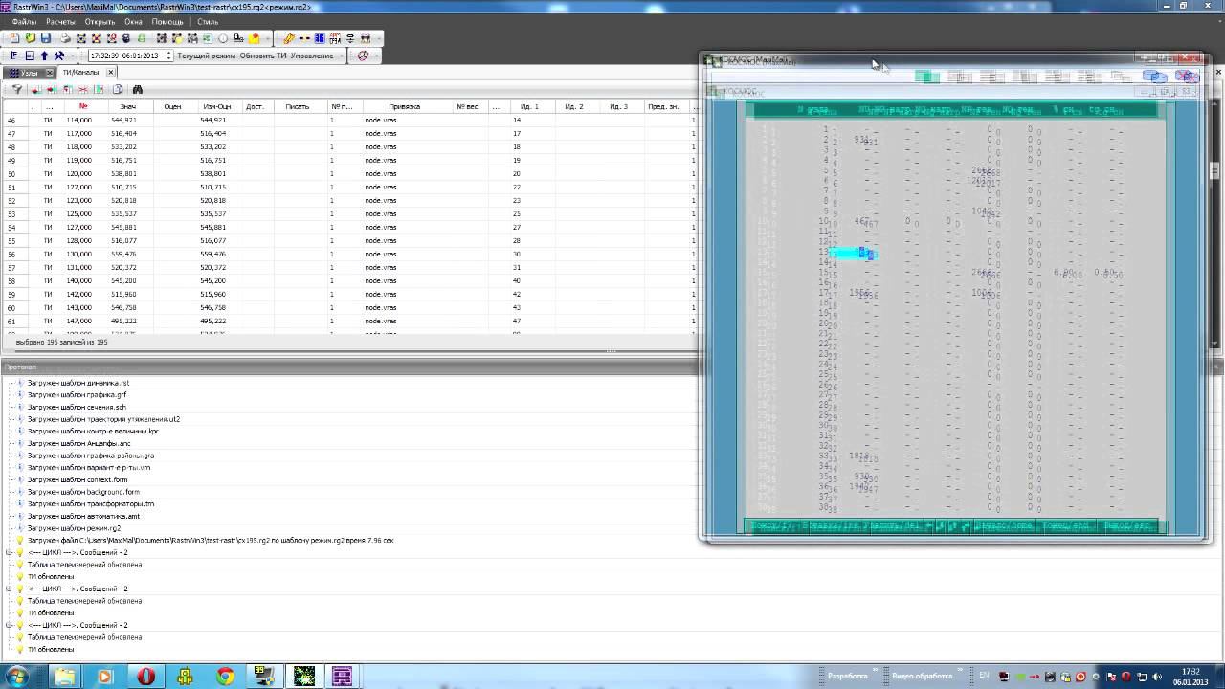Adjust date-time field spinner arrows
The width and height of the screenshot is (1225, 689).
pyautogui.click(x=168, y=56)
